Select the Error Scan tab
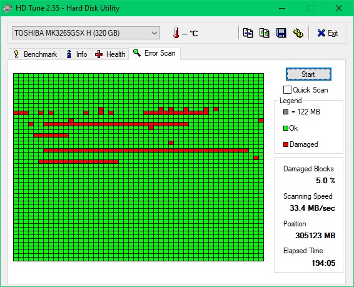Viewport: 354px width, 287px height. [154, 53]
